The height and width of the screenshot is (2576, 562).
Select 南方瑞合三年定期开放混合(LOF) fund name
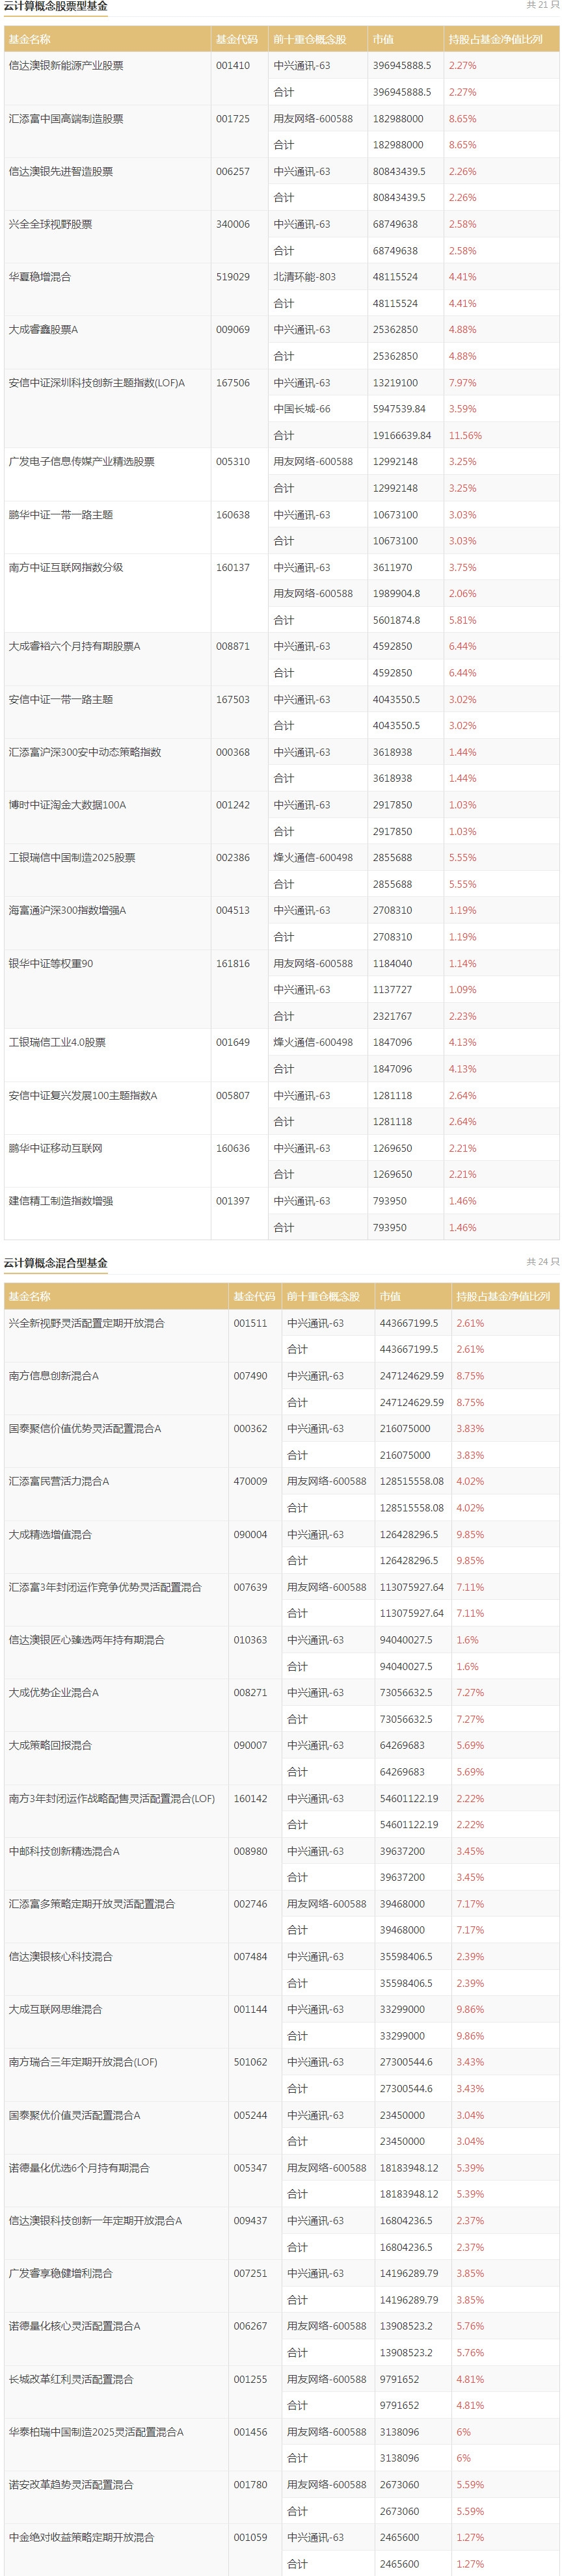pyautogui.click(x=83, y=2062)
